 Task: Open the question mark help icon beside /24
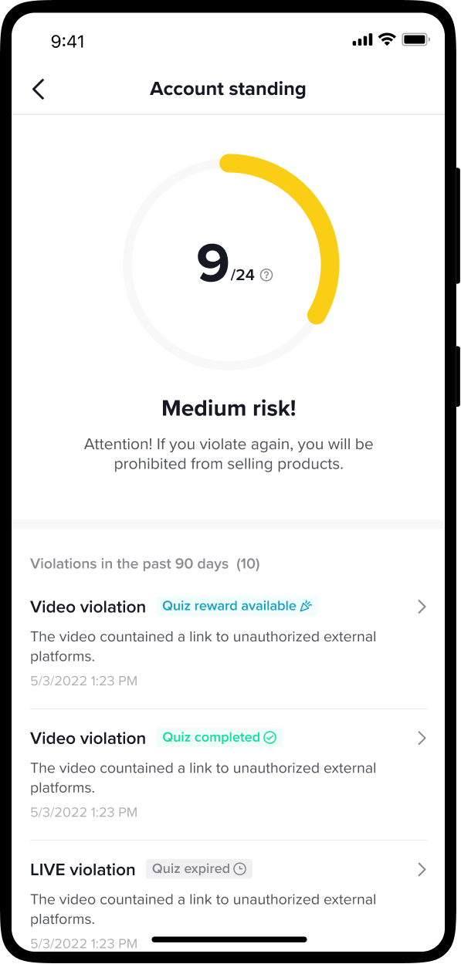click(x=266, y=275)
